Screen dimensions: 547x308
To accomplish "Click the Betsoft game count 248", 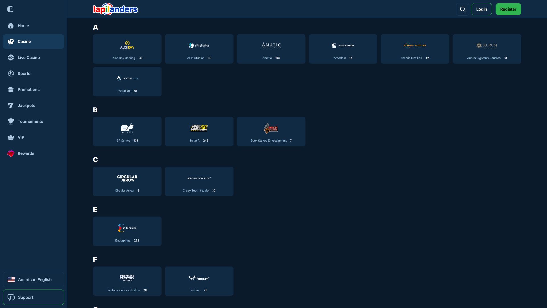I will tap(206, 141).
